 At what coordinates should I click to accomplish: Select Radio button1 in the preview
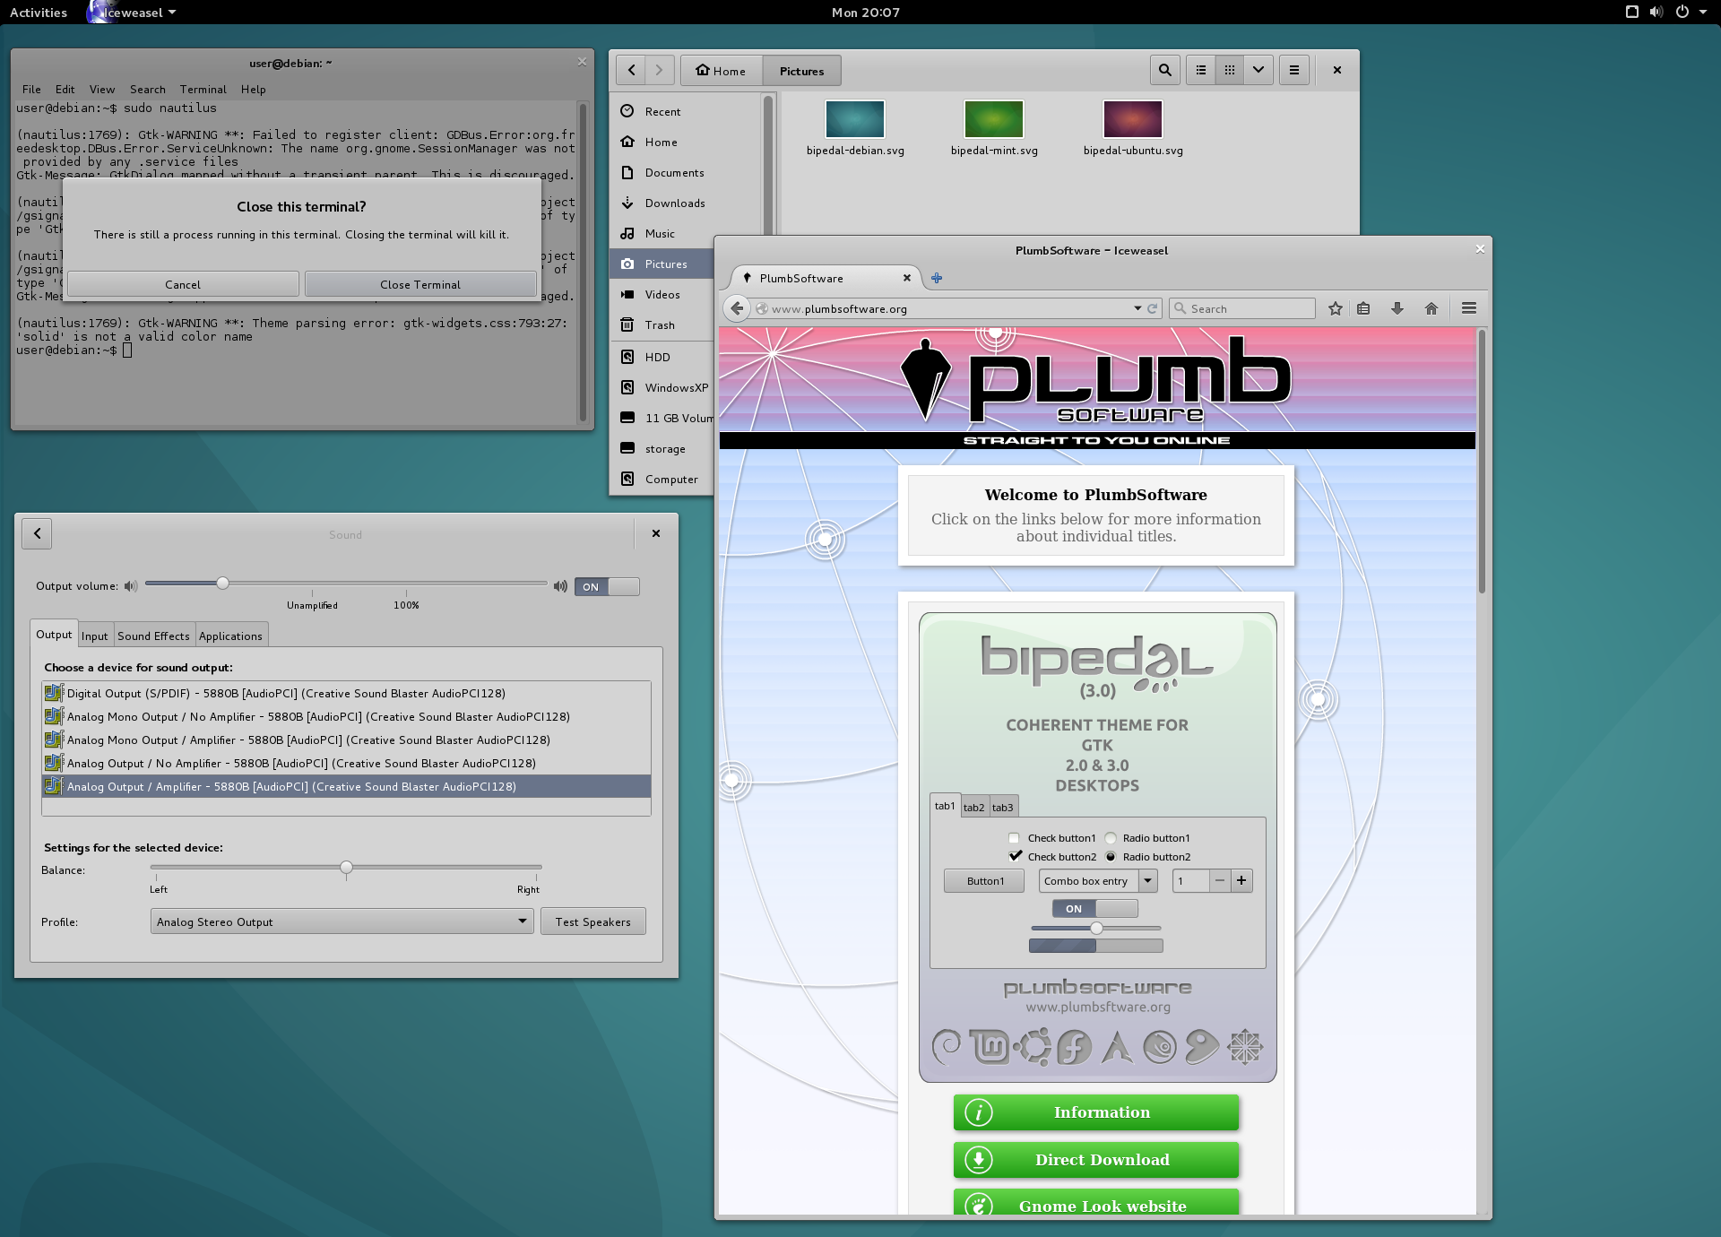coord(1111,838)
